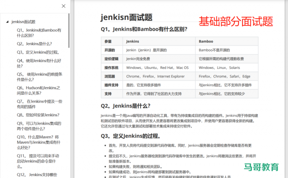Jump to Q8 您如何安装Jenkins outline item
Viewport: 288px width, 178px height.
38,115
